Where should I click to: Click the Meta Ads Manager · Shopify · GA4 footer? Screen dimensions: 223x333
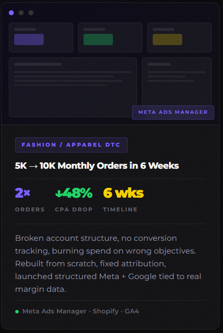81,311
